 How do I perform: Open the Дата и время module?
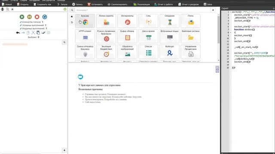(x=148, y=36)
